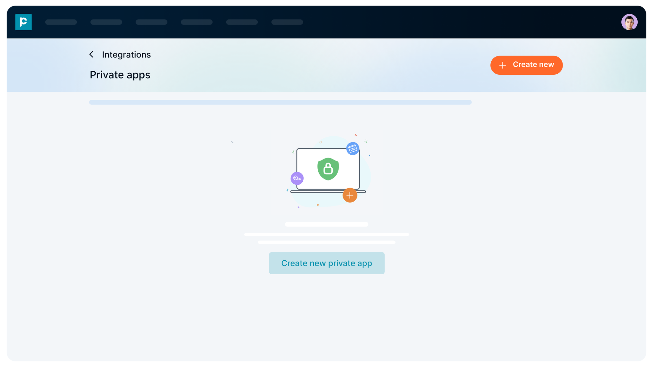Click Create new private app
653x367 pixels.
pos(326,263)
